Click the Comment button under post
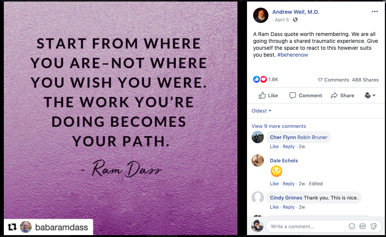 pyautogui.click(x=306, y=95)
